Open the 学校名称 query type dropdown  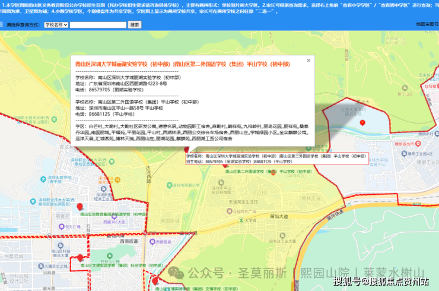point(56,25)
